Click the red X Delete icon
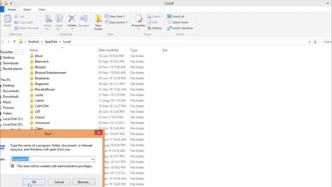332x187 pixels. 72,19
